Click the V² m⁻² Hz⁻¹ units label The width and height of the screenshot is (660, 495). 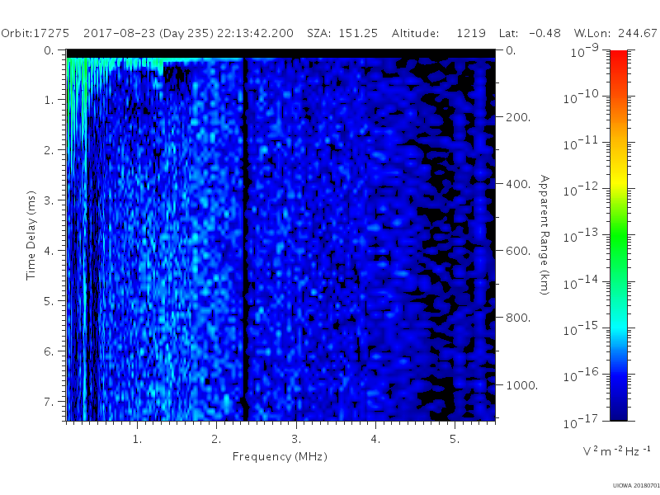click(x=615, y=451)
